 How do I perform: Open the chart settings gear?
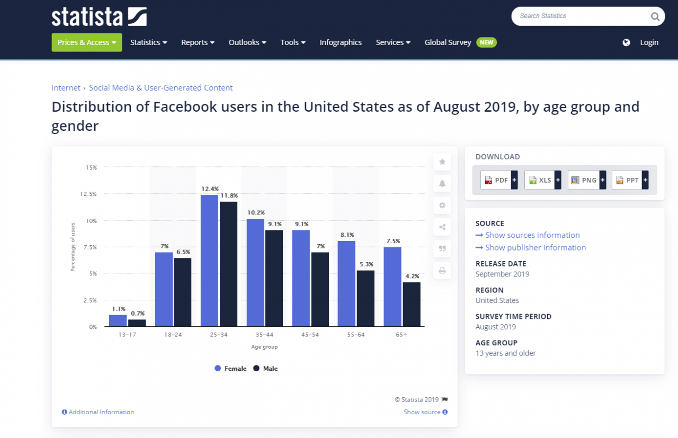tap(442, 205)
